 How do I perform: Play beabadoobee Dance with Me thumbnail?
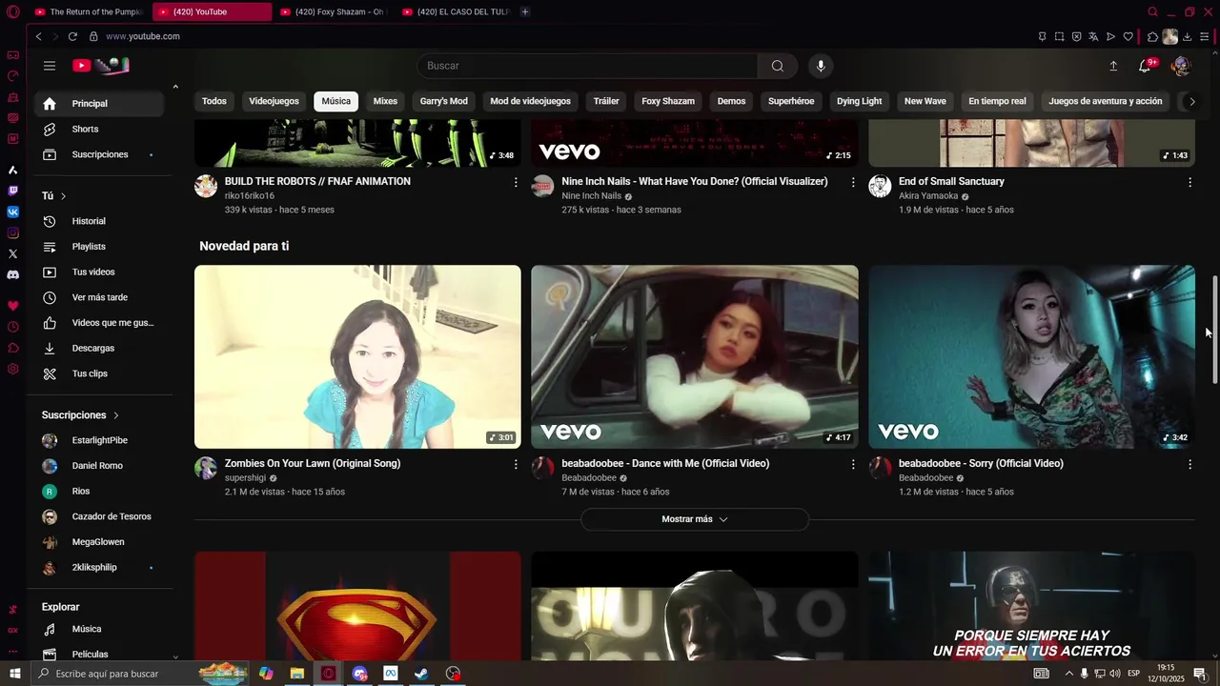695,356
